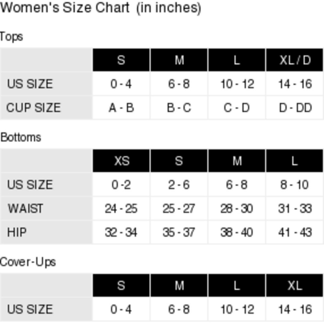Select the 38 - 40 hip cell
This screenshot has height=324, width=324.
tap(237, 232)
